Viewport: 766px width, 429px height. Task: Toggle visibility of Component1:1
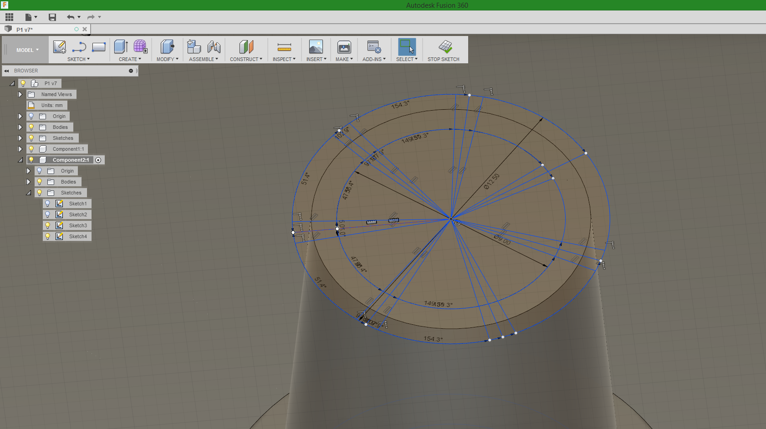coord(31,149)
